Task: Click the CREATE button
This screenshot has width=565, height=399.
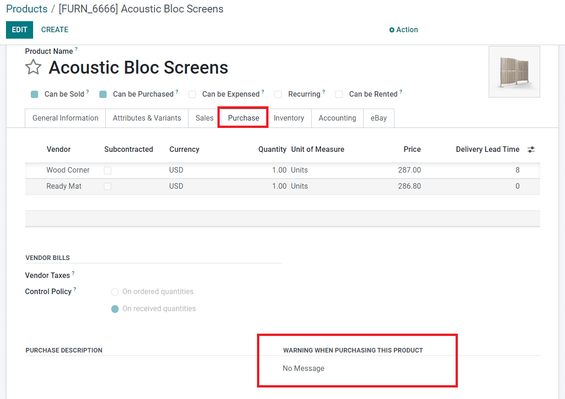Action: tap(55, 29)
